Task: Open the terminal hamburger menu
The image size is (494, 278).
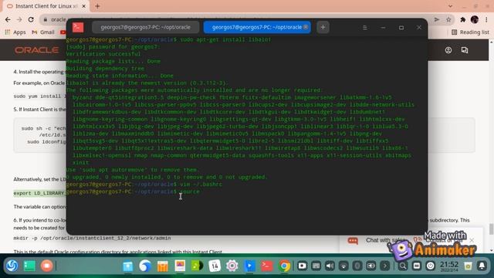Action: [365, 28]
